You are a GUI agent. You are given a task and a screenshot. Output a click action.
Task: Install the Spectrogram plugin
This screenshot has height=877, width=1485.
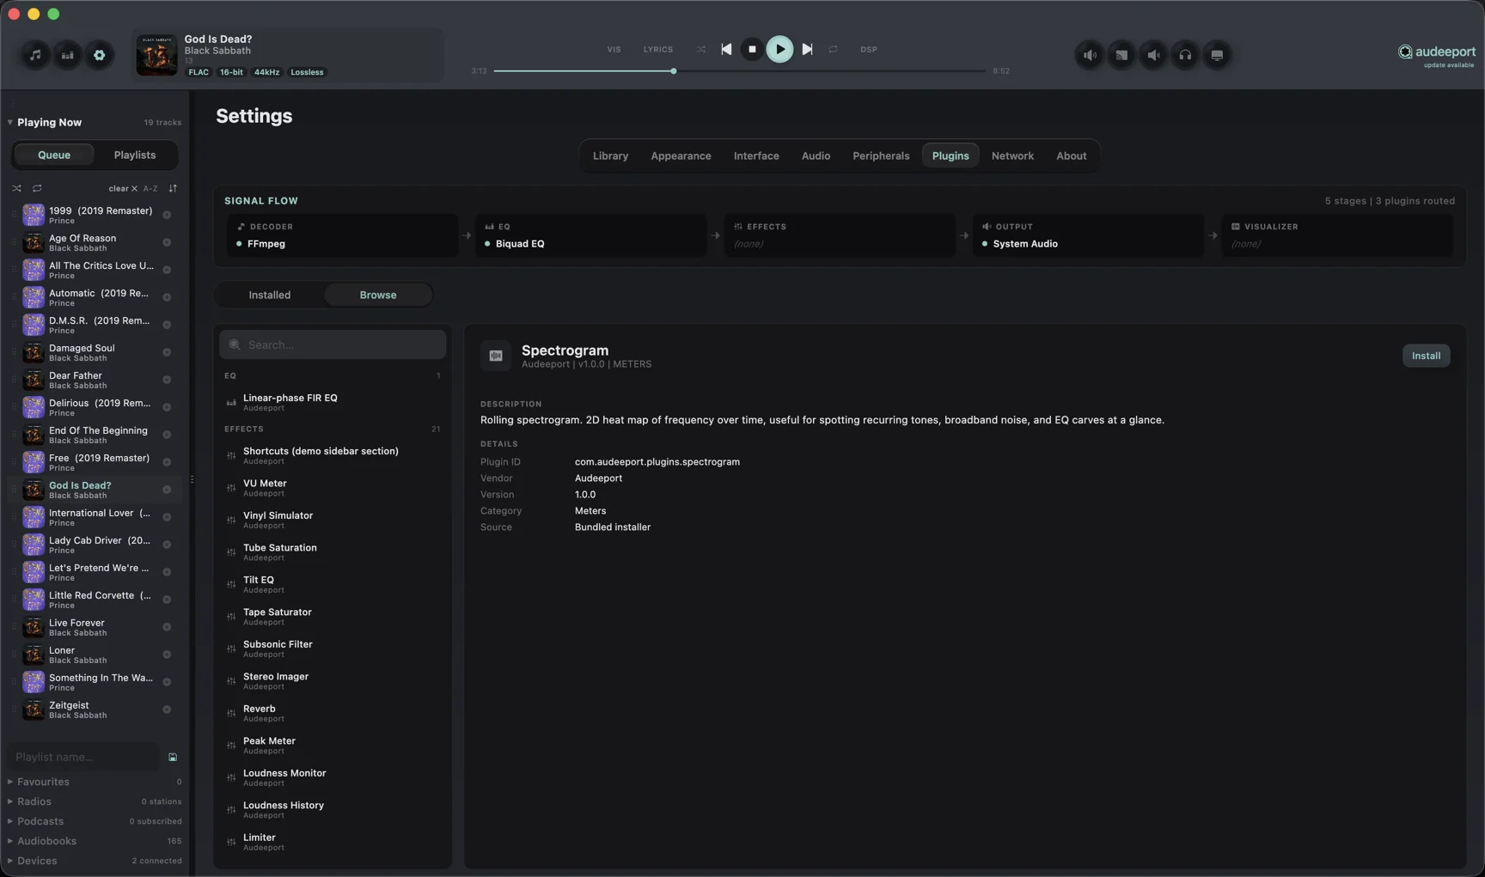coord(1426,356)
